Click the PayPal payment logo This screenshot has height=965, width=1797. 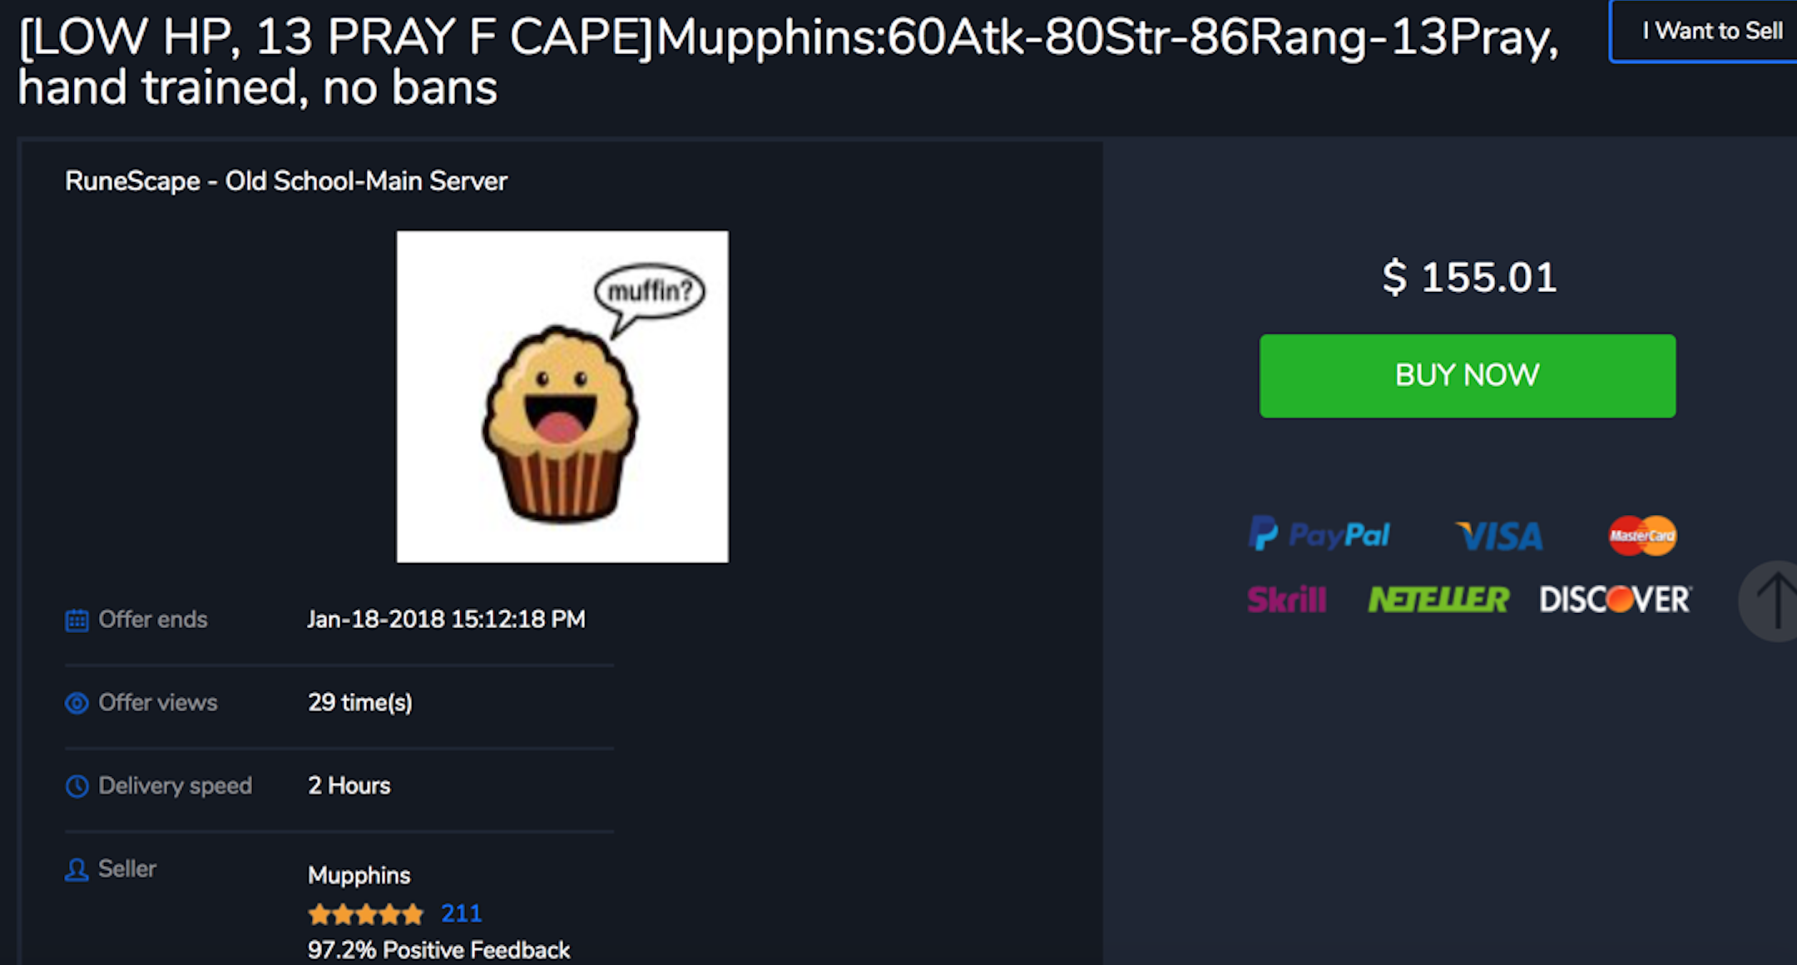1319,534
